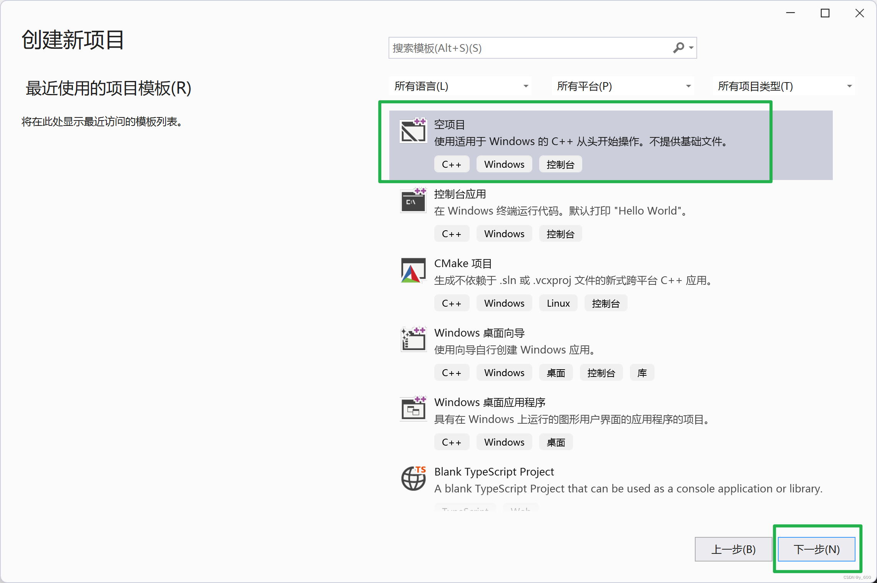877x583 pixels.
Task: Select the CMake 项目 template title
Action: tap(463, 264)
